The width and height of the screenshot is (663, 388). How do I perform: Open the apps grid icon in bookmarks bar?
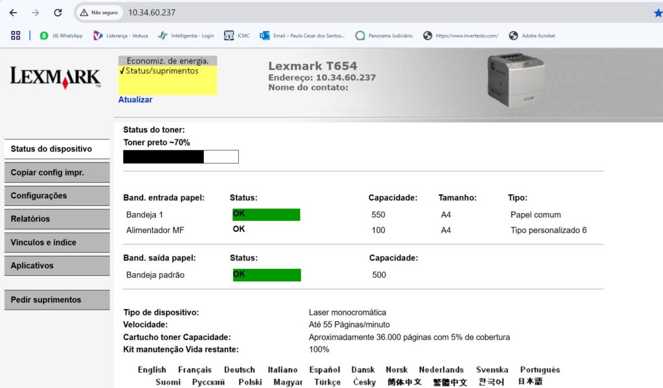pyautogui.click(x=16, y=36)
